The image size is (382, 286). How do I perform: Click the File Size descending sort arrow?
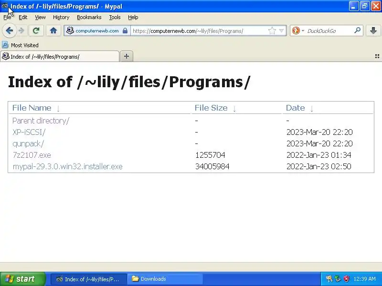coord(234,109)
